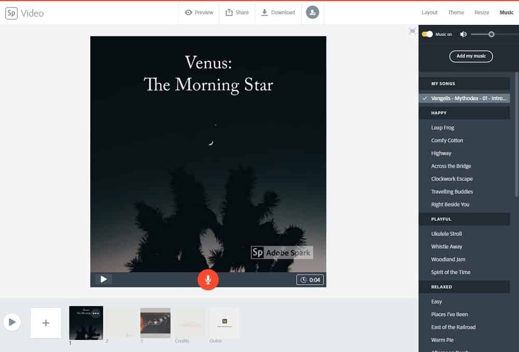Open the invite collaborator icon beside Download

[312, 12]
